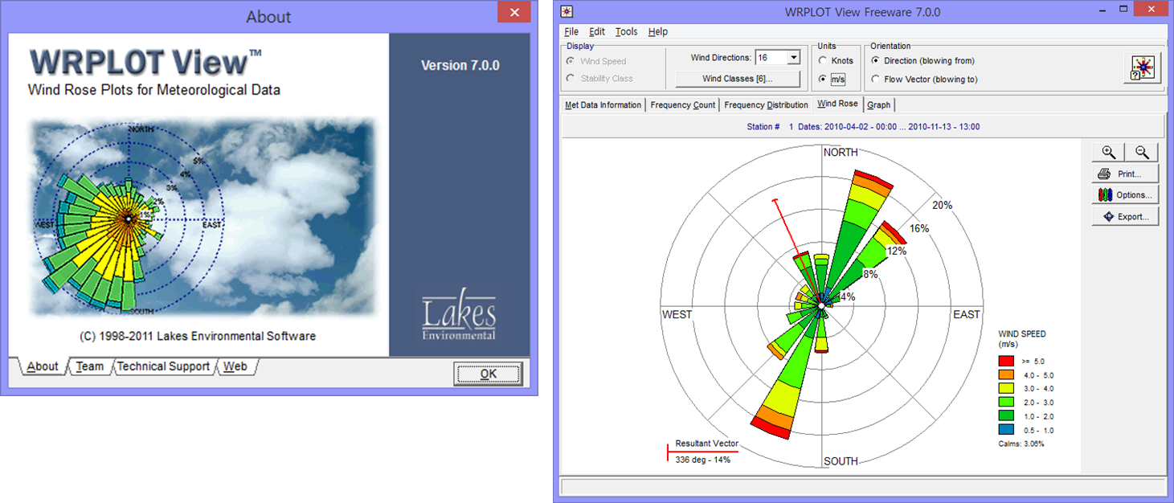The height and width of the screenshot is (503, 1174).
Task: Switch to Met Data Information tab
Action: click(603, 105)
